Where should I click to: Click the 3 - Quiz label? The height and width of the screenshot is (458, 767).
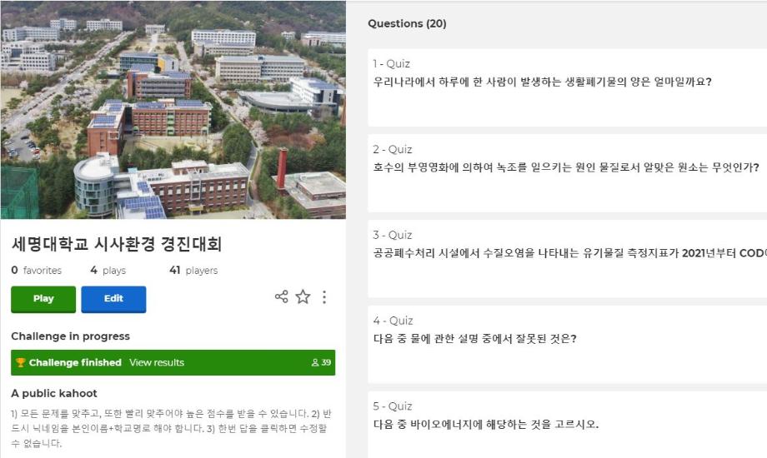pos(393,235)
